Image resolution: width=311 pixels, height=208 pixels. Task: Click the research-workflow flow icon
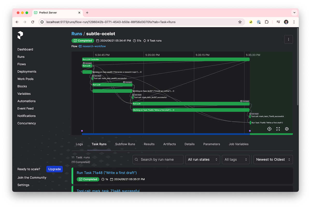80,46
